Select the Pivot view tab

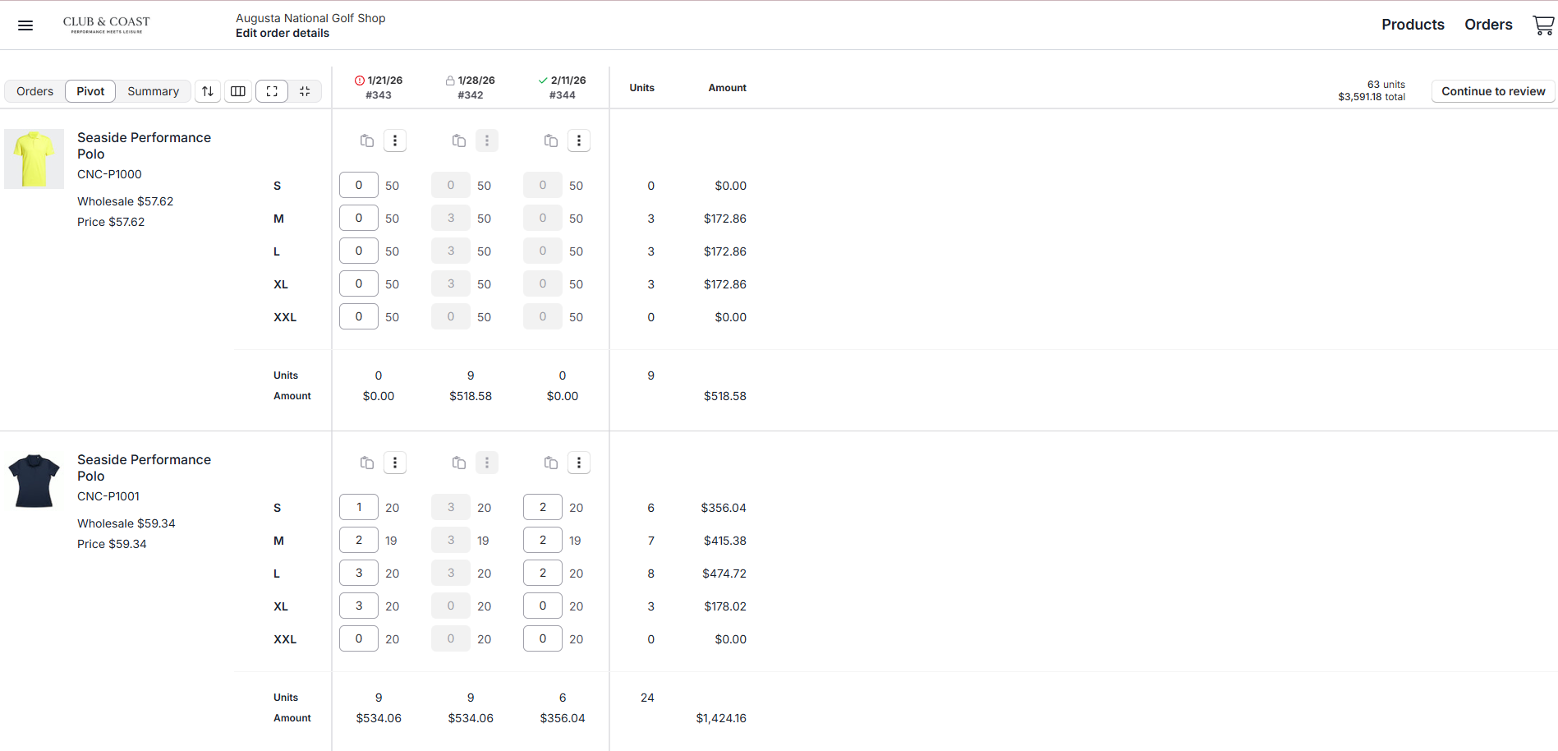90,91
